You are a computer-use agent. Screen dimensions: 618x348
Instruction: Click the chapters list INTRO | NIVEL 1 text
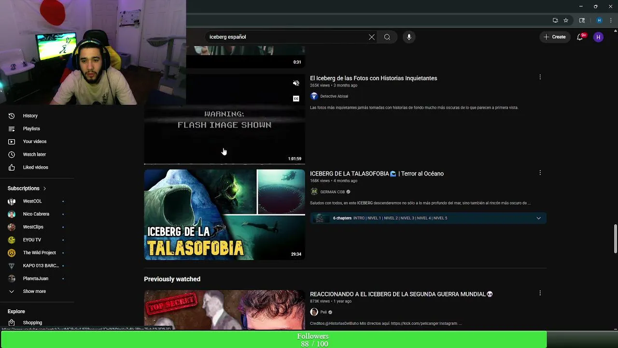(400, 218)
